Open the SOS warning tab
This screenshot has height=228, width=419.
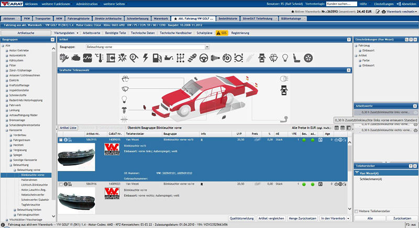pos(222,33)
